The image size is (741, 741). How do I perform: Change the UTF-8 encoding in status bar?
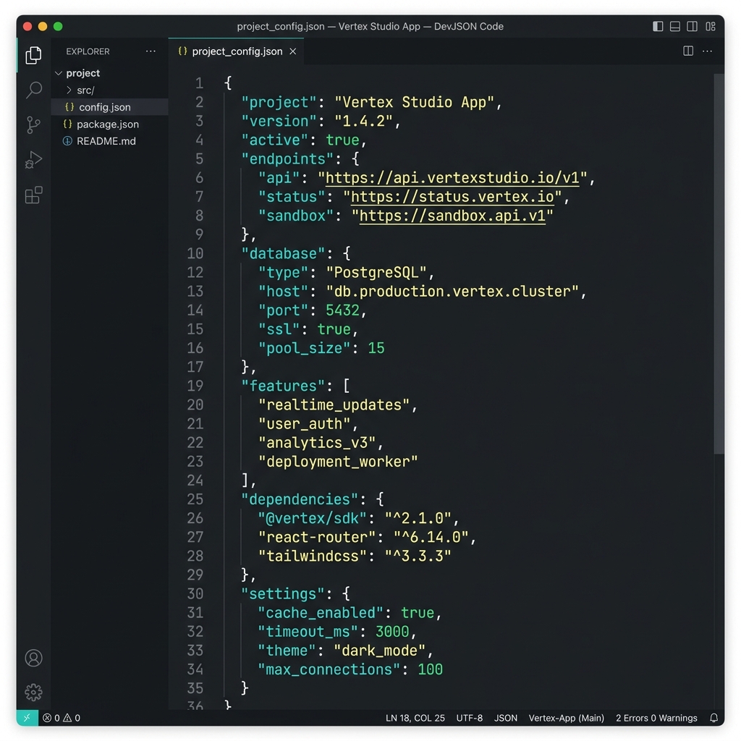[x=469, y=718]
